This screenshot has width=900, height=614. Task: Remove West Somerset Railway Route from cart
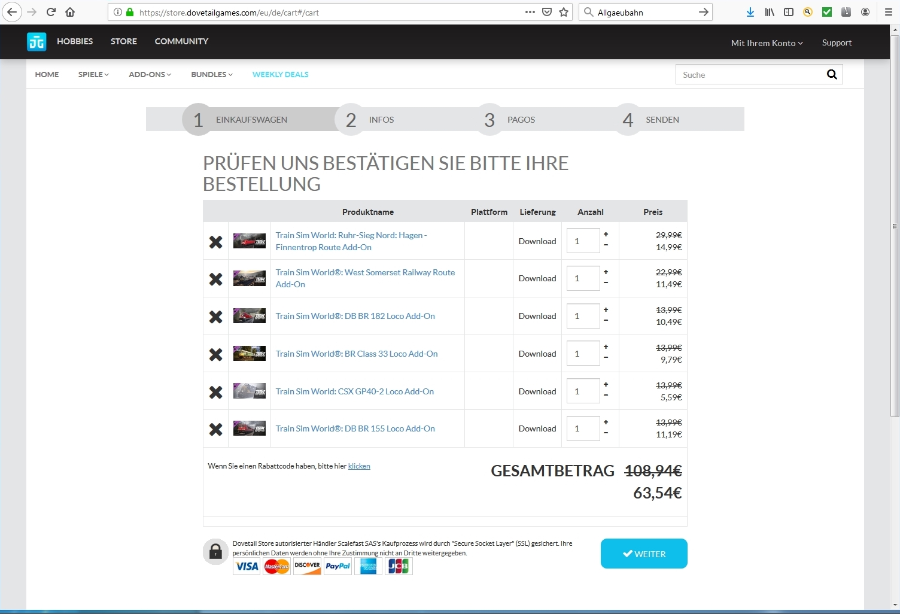click(216, 279)
